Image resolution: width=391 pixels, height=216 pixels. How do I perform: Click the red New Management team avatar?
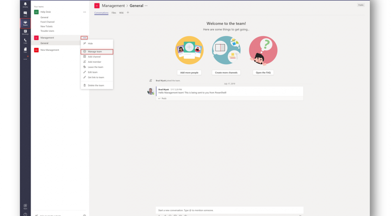click(37, 50)
